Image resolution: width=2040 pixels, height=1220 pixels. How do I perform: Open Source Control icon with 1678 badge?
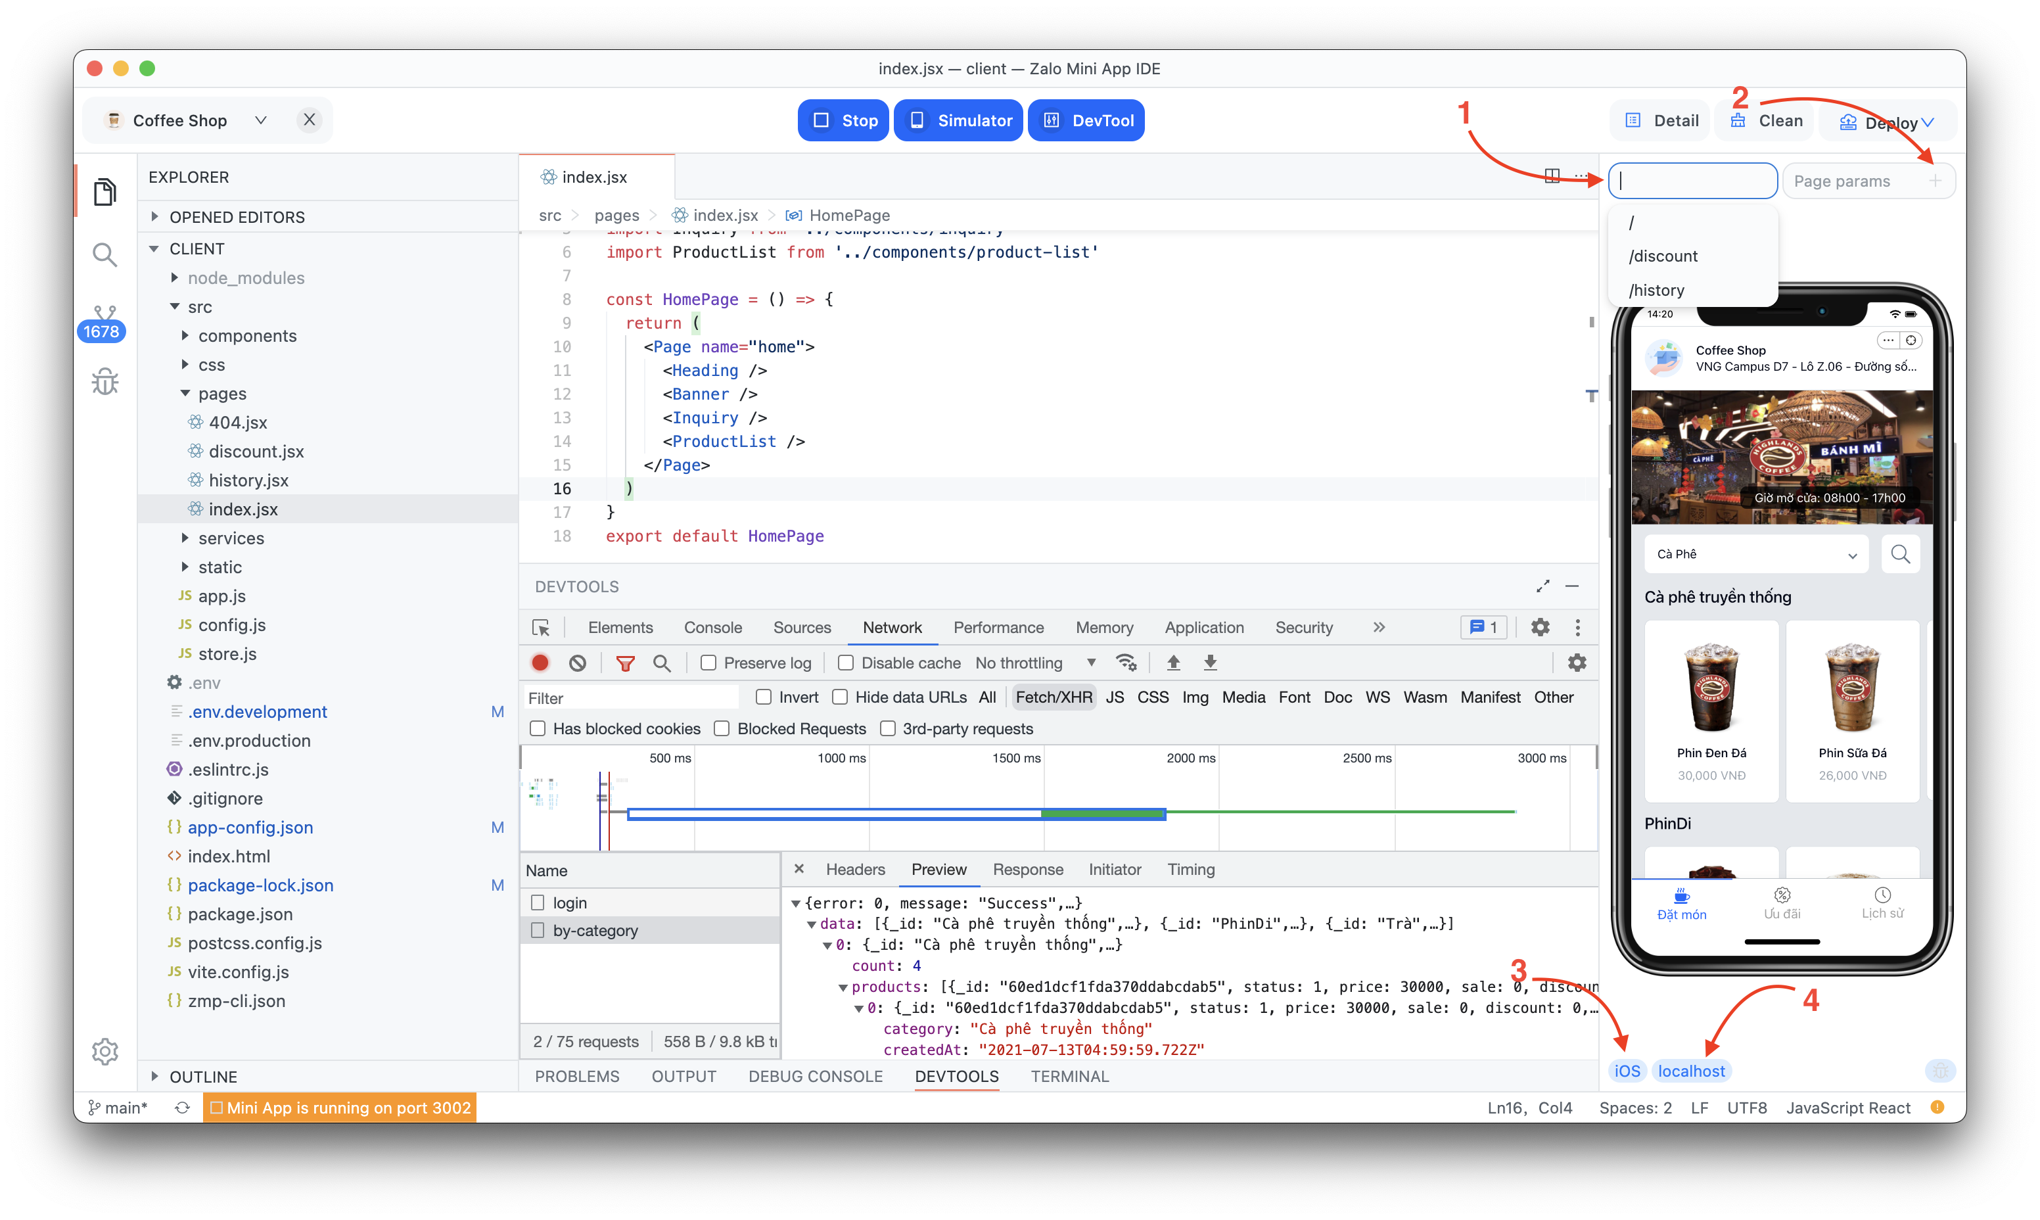(103, 324)
